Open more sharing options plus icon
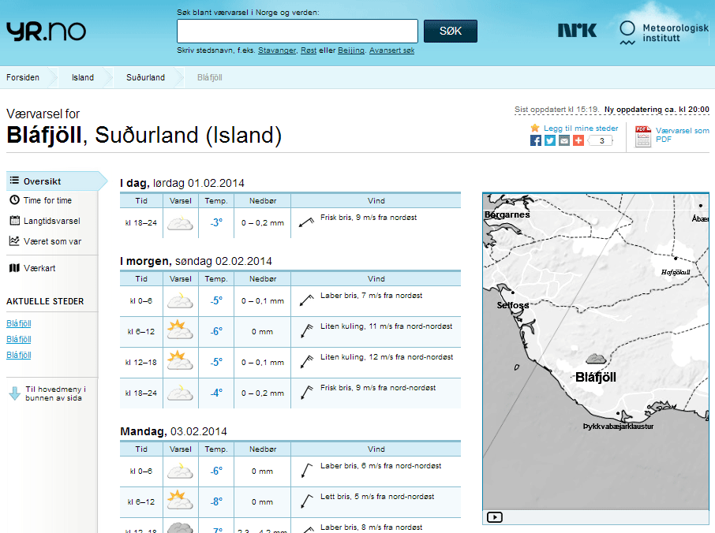Image resolution: width=715 pixels, height=533 pixels. click(578, 140)
